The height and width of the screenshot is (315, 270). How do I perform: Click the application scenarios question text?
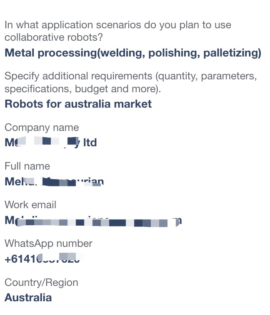(x=118, y=31)
